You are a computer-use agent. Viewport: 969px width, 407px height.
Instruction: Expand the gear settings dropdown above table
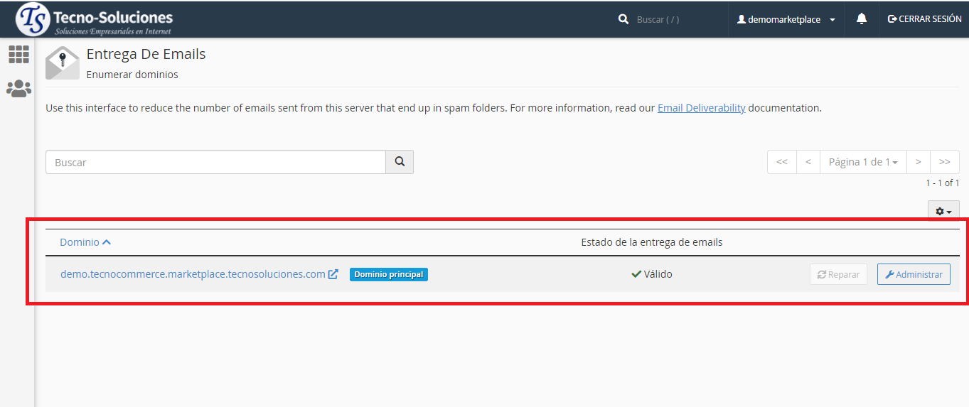point(943,212)
